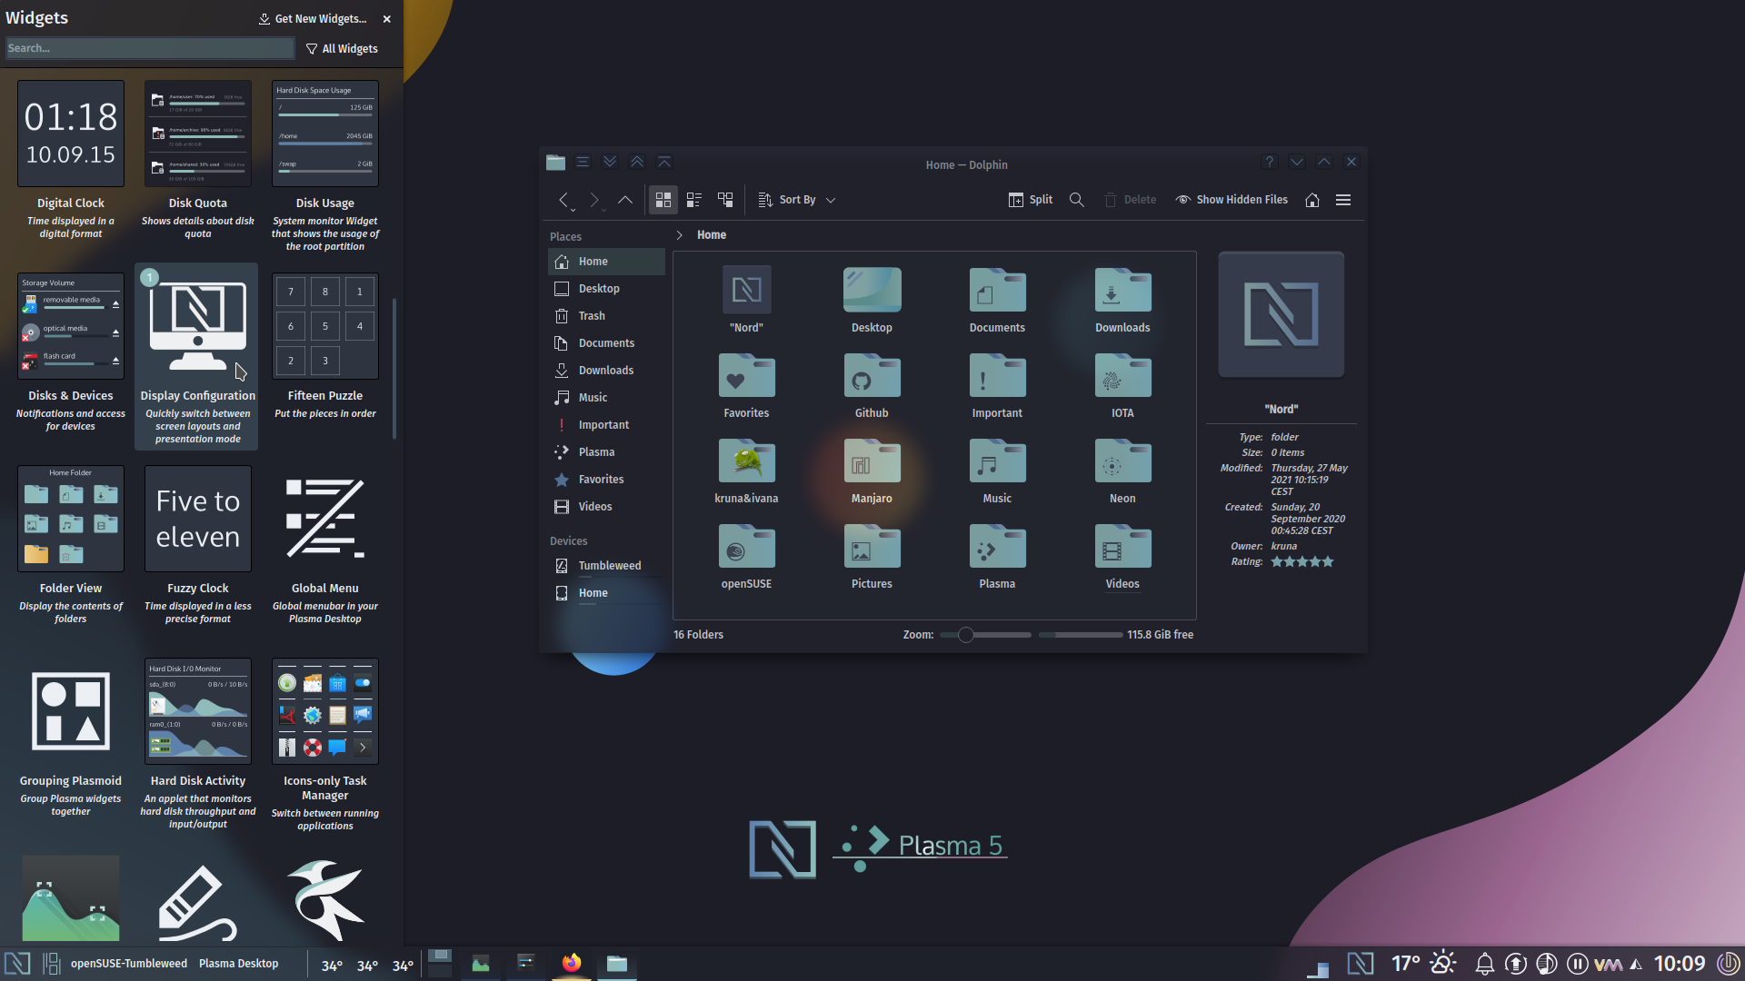1745x981 pixels.
Task: Expand the breadcrumb arrow before Home
Action: pos(679,235)
